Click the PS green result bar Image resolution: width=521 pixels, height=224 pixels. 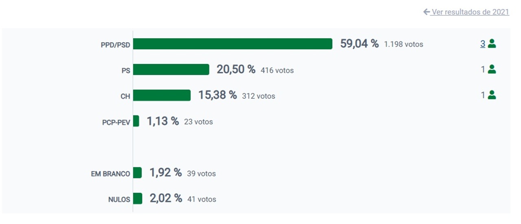[171, 70]
